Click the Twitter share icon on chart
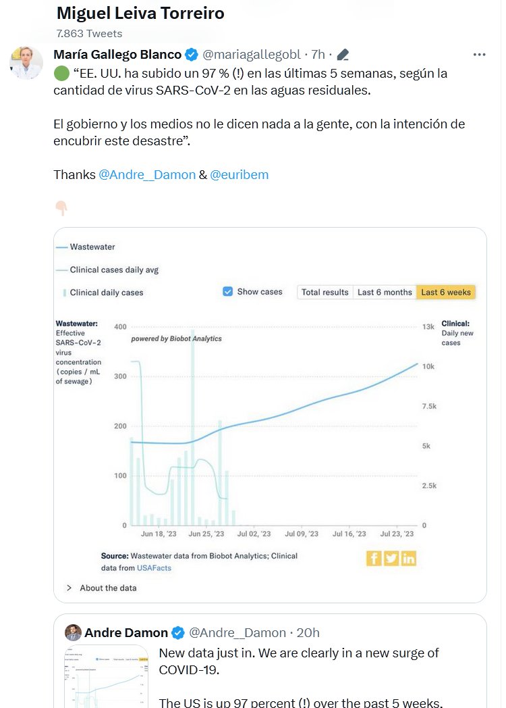Viewport: 506px width, 708px height. tap(391, 558)
